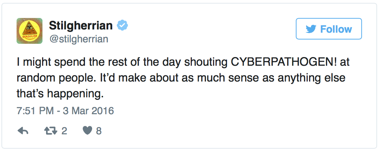This screenshot has height=153, width=380.
Task: Click the Twitter bird in Follow button
Action: 311,29
